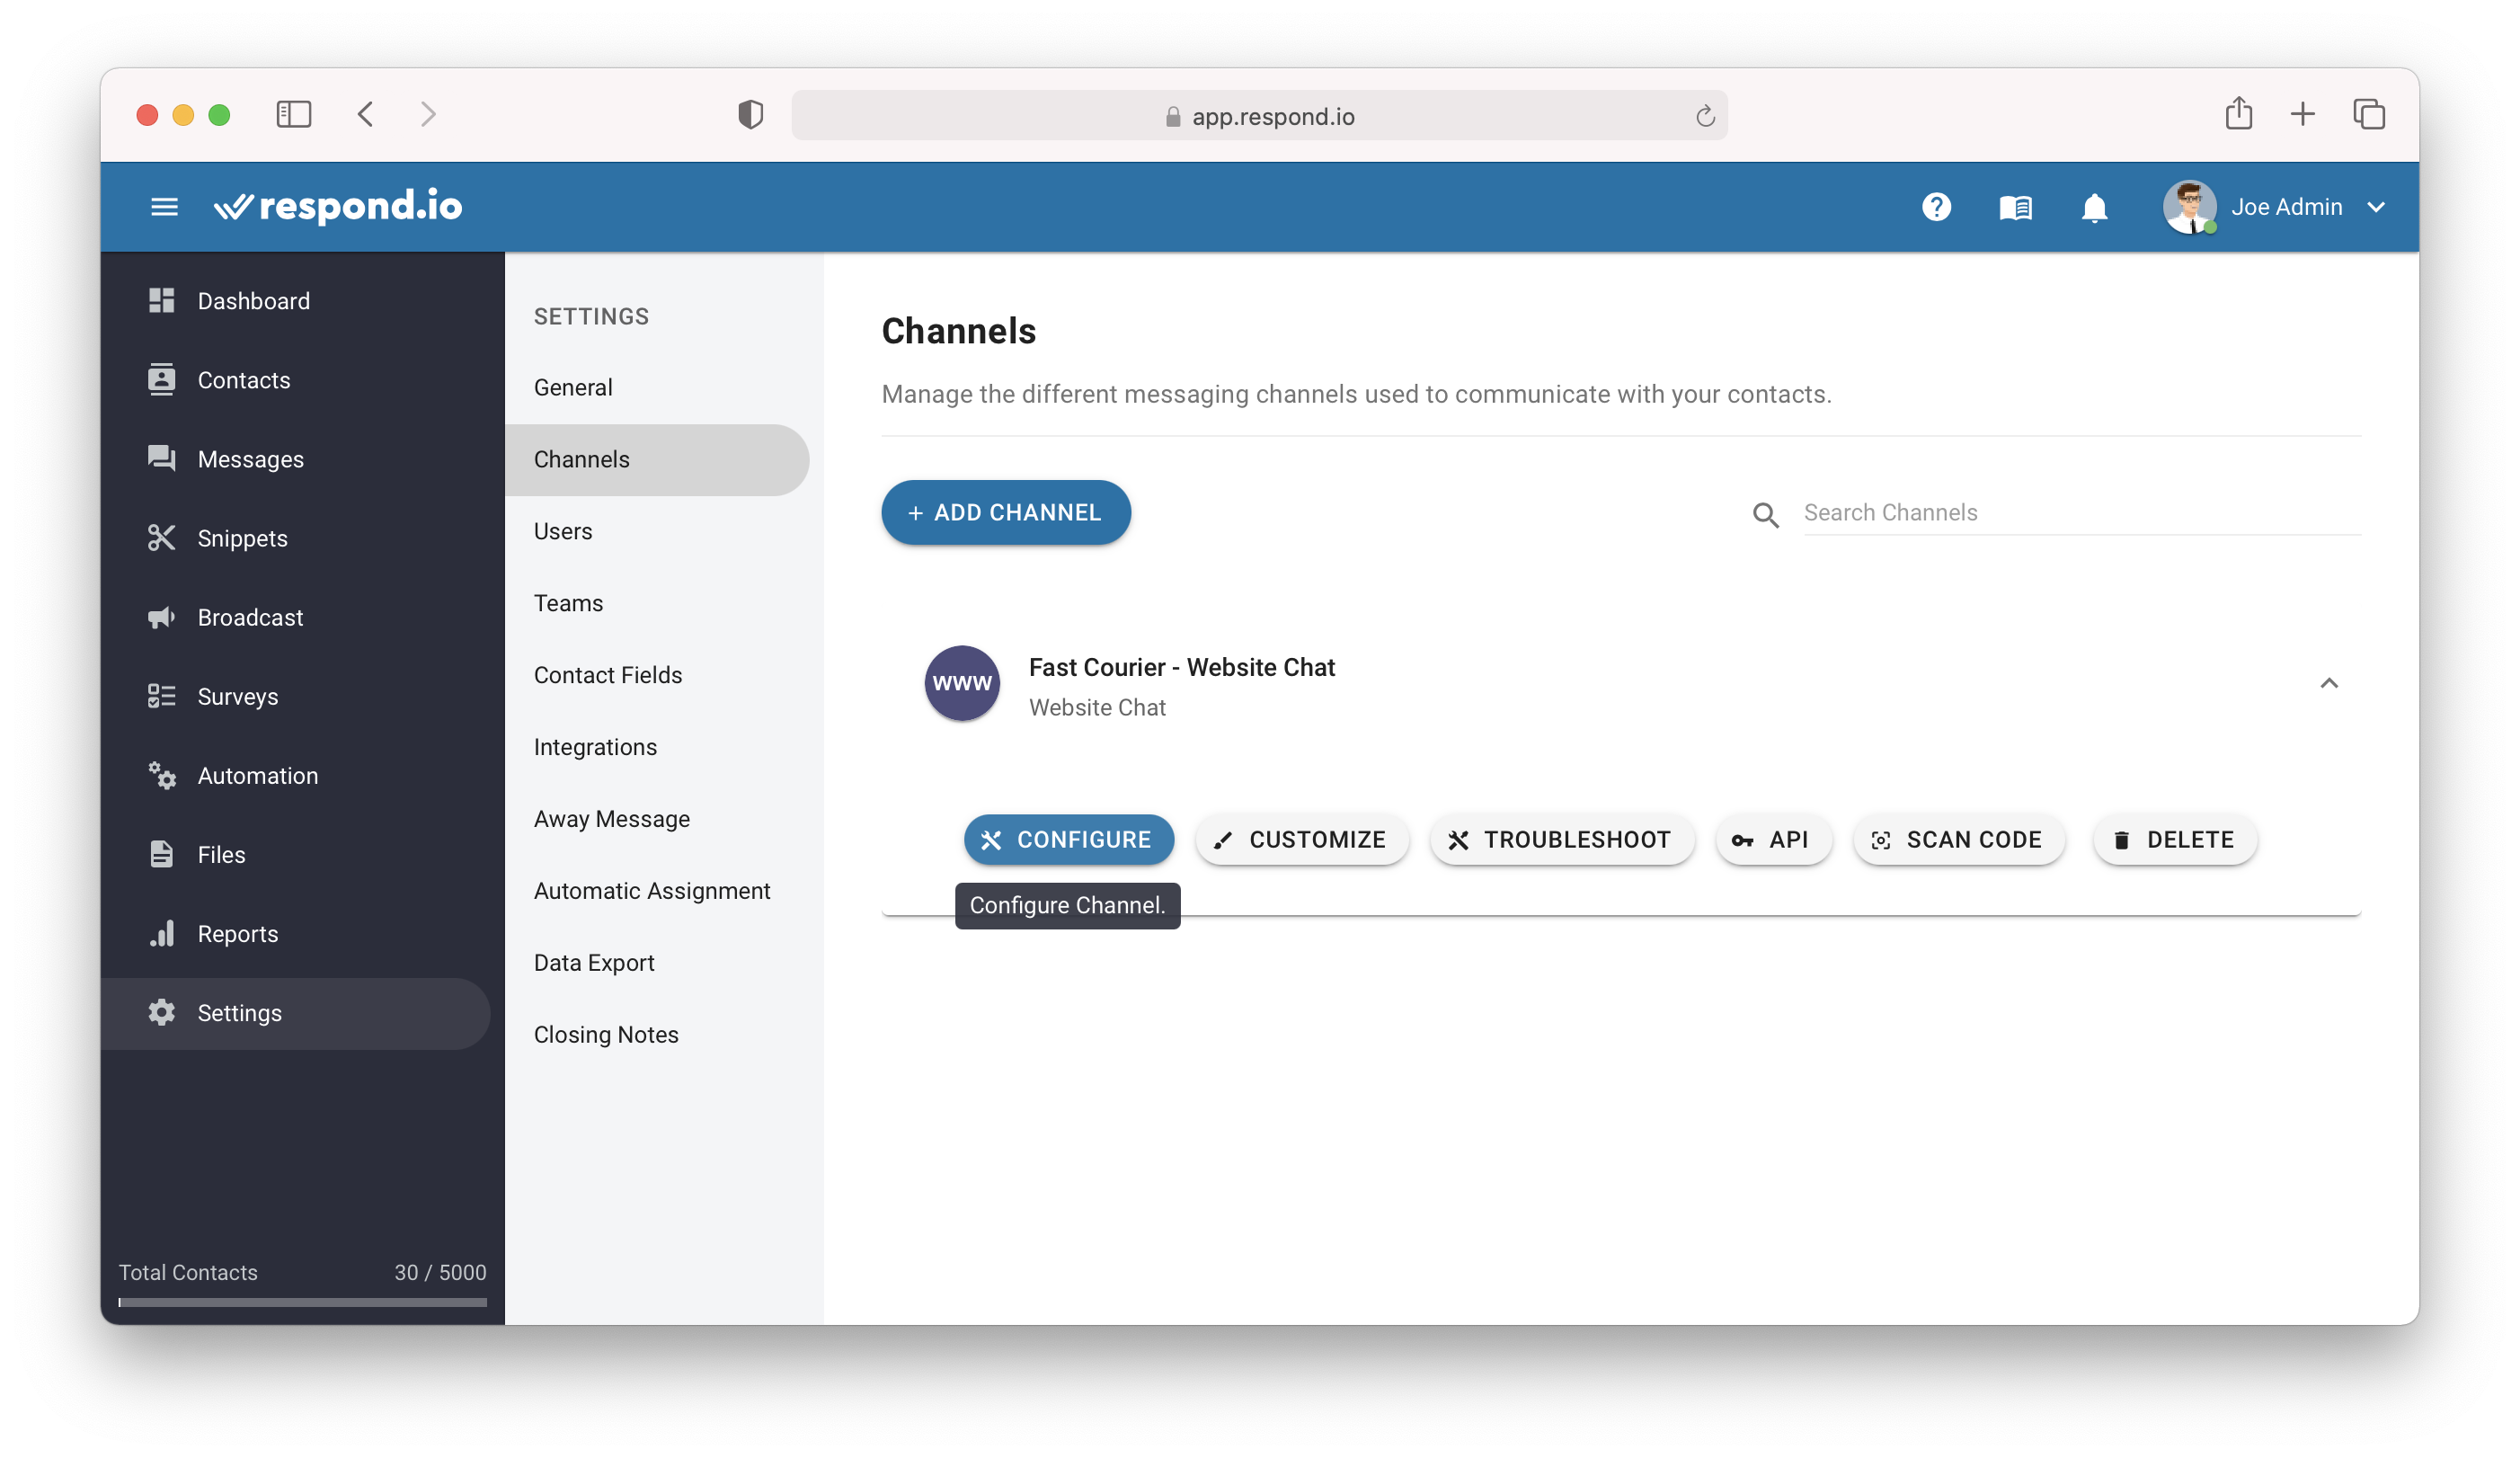Select Integrations under Settings menu
The width and height of the screenshot is (2520, 1458).
click(x=593, y=746)
